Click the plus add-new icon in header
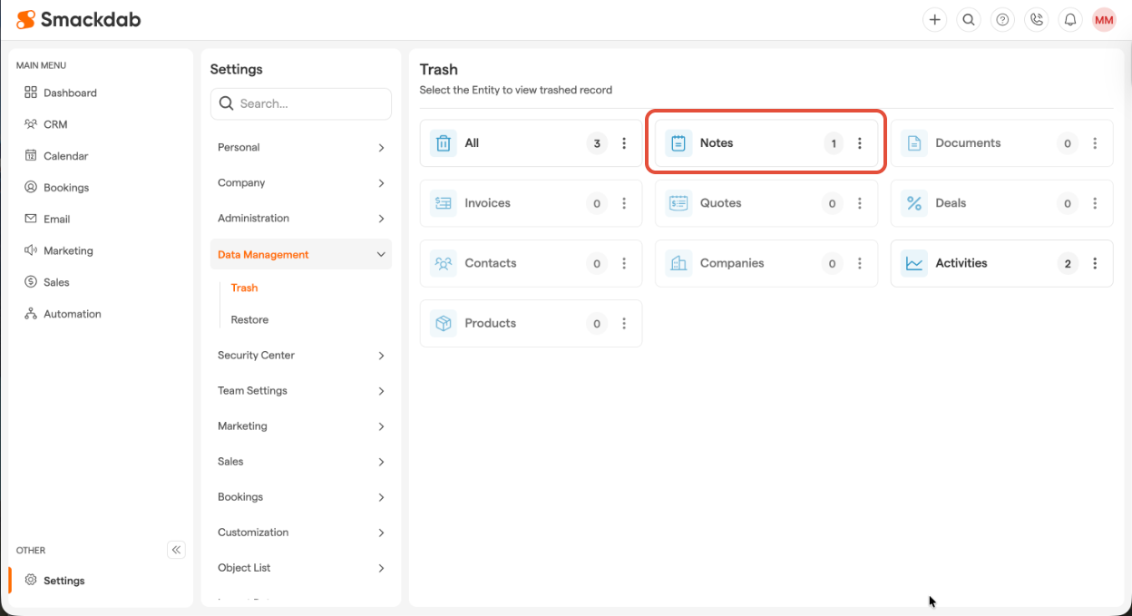 click(x=934, y=20)
